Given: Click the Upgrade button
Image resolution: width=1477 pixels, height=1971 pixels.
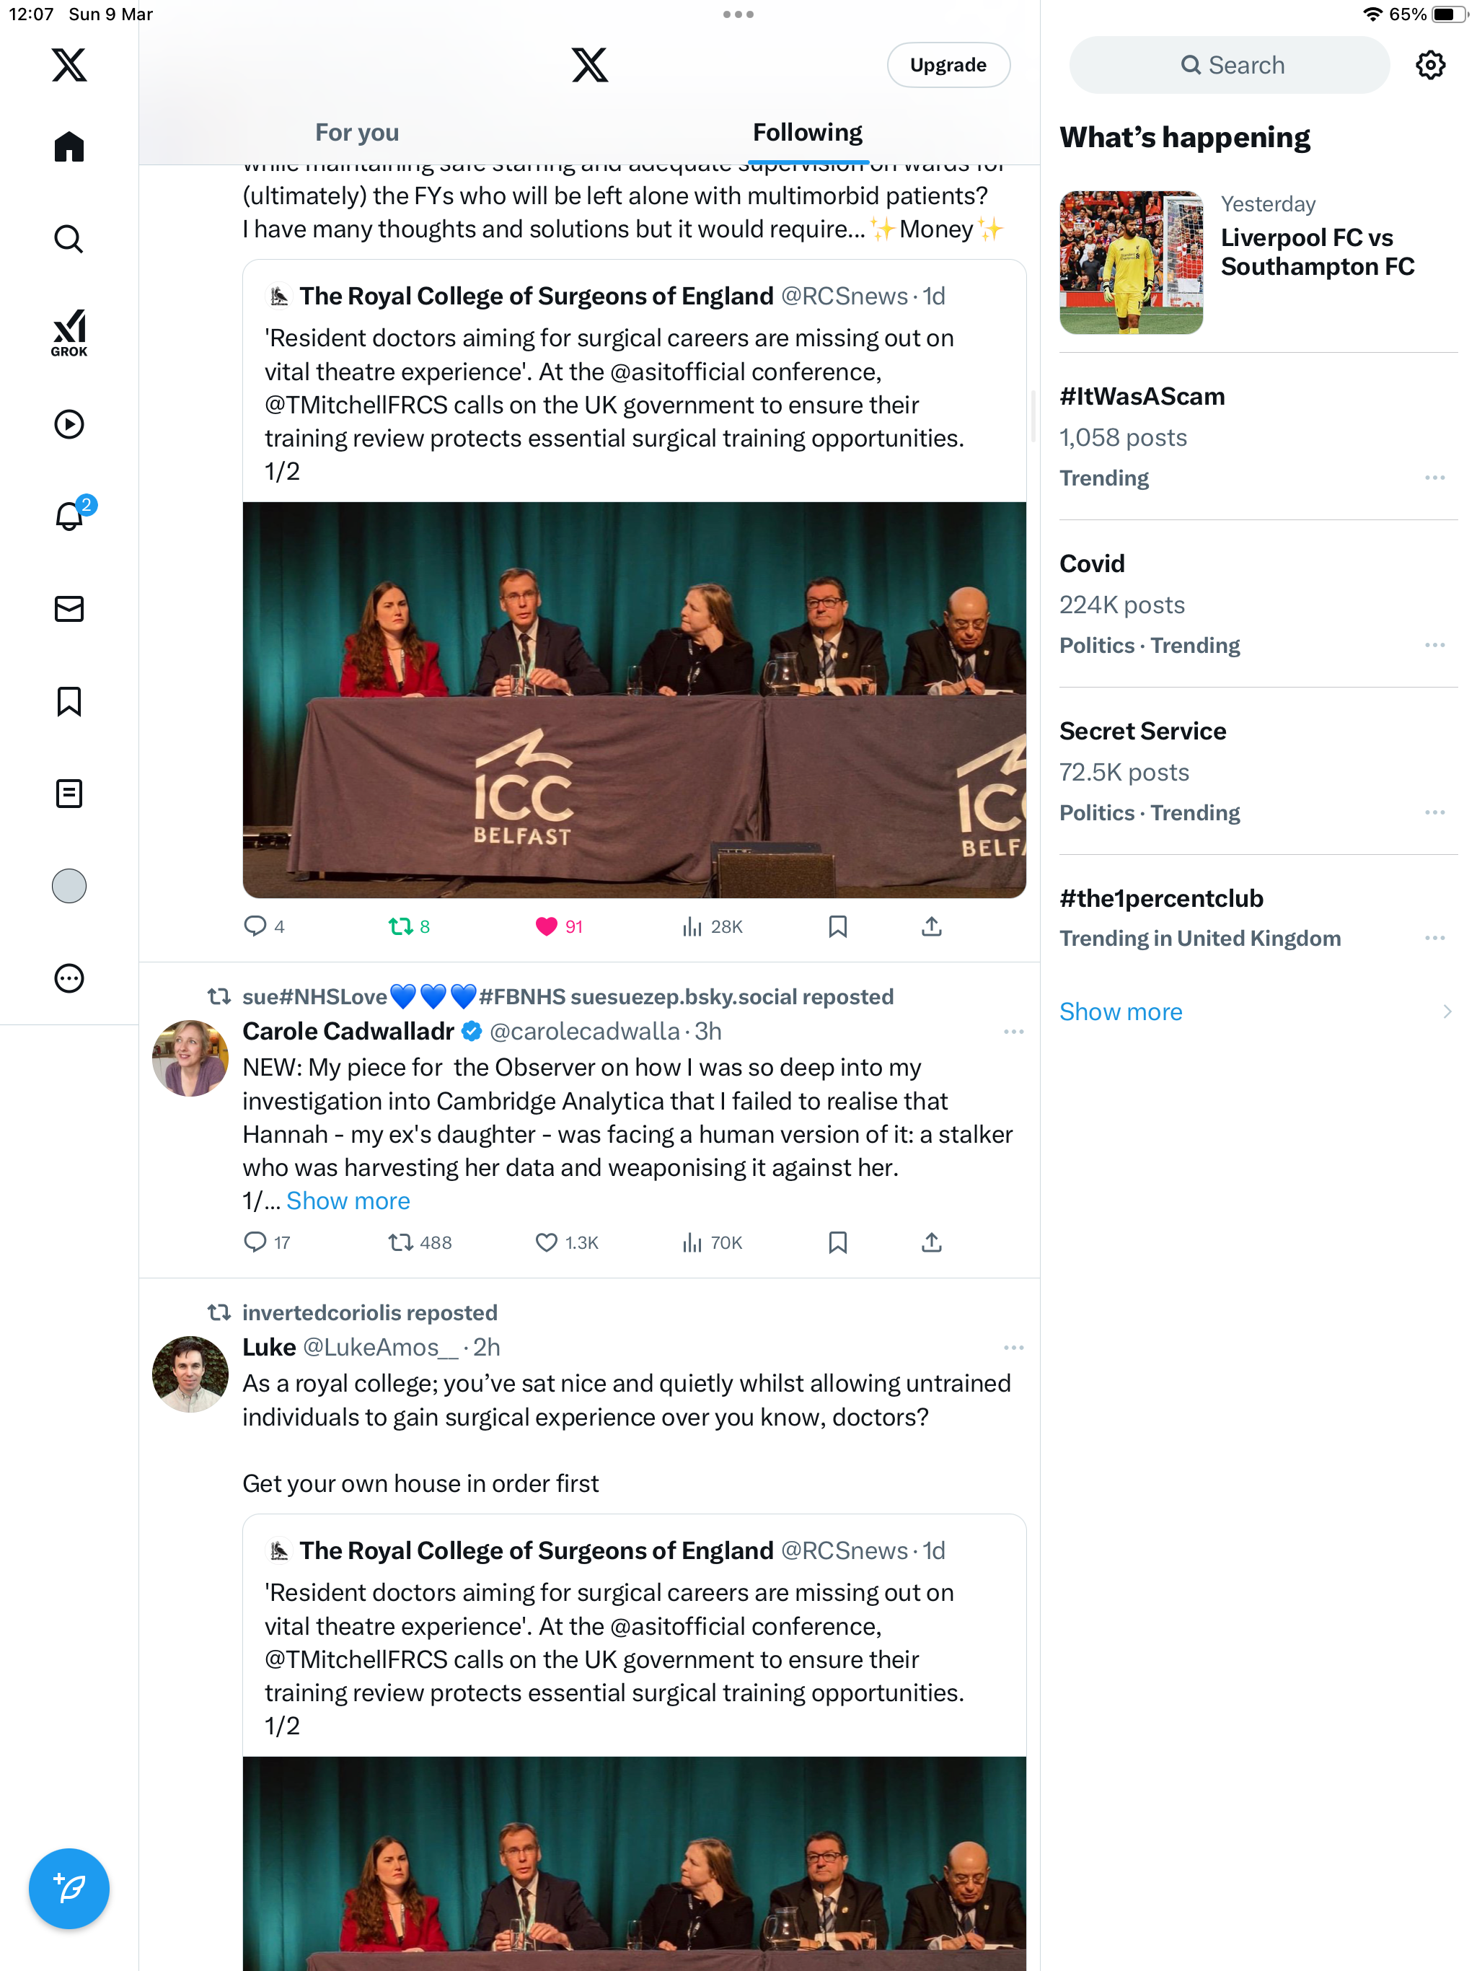Looking at the screenshot, I should 948,65.
